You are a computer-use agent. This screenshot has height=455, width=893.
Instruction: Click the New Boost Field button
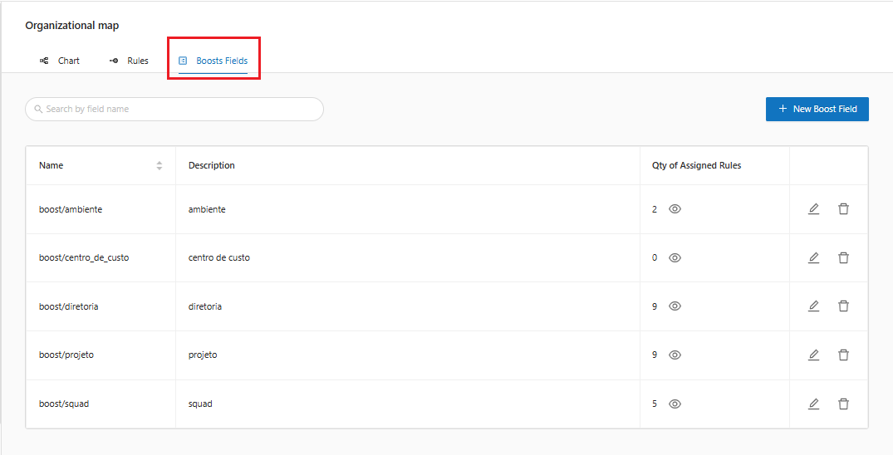817,109
